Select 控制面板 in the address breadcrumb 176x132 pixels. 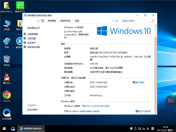pos(52,21)
